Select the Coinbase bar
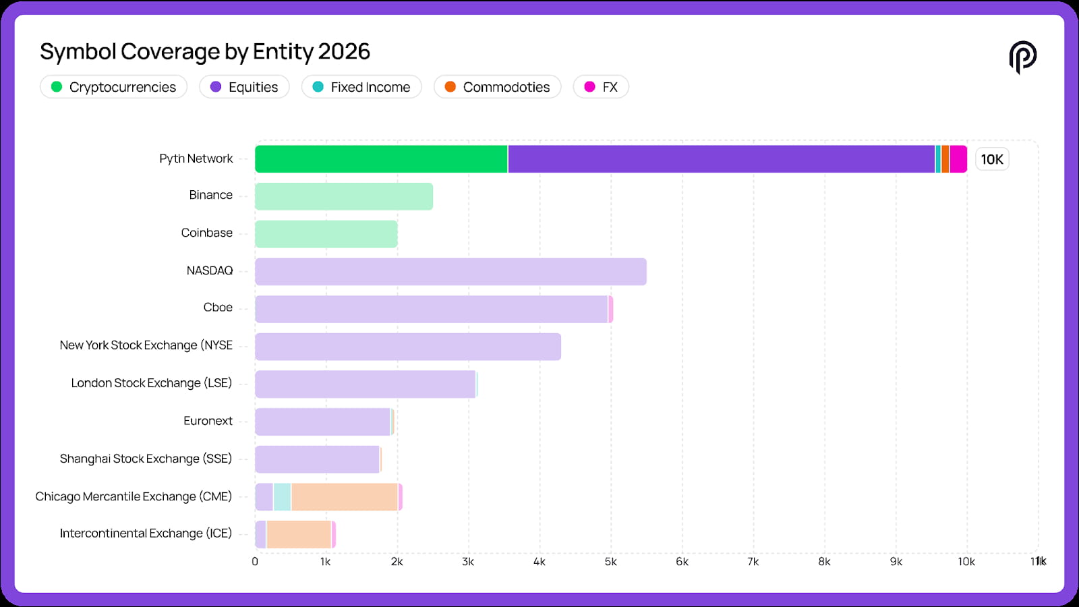 click(326, 234)
